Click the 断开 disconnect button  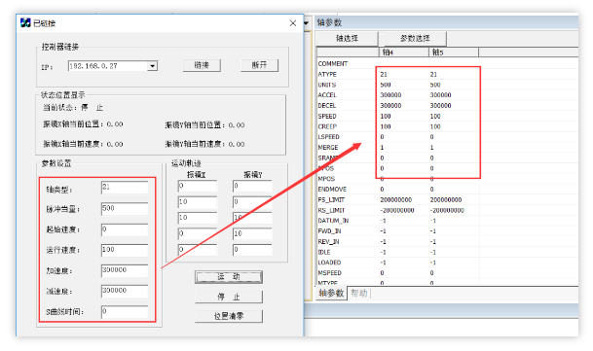tap(259, 65)
